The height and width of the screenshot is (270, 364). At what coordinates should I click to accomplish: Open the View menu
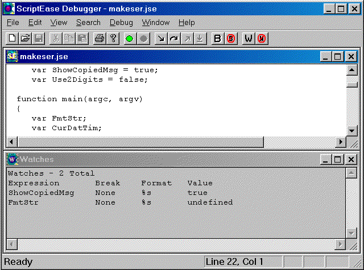pos(59,23)
